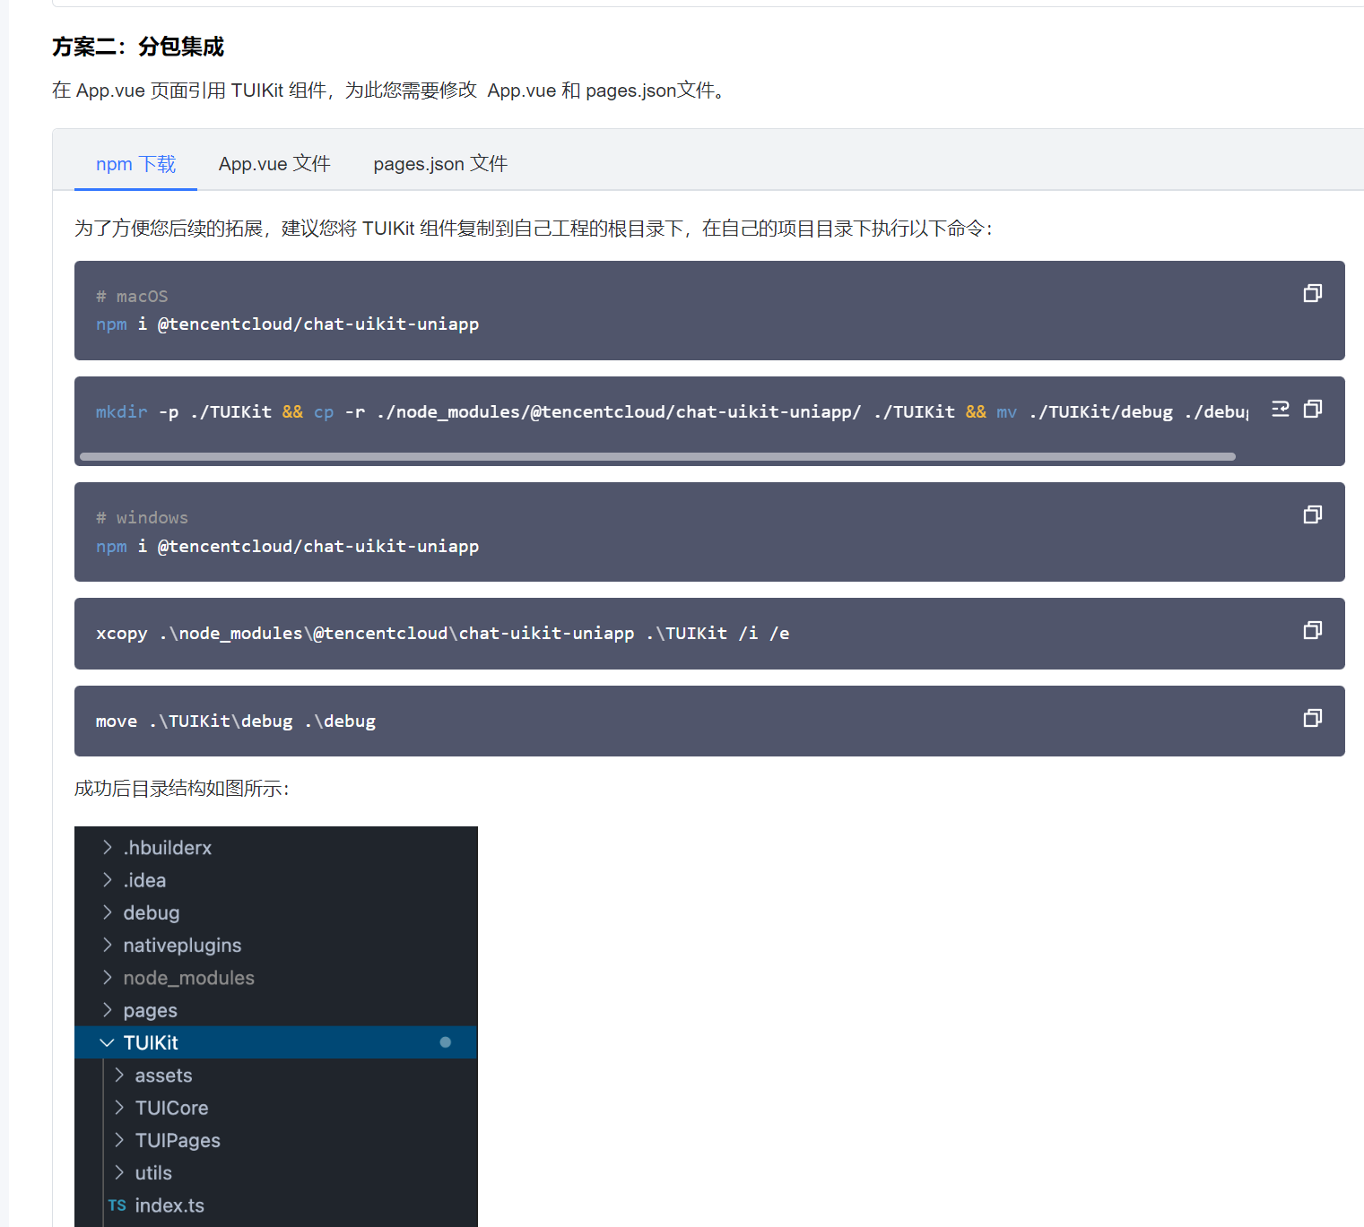Copy the macOS npm install command
The width and height of the screenshot is (1364, 1227).
pyautogui.click(x=1312, y=293)
